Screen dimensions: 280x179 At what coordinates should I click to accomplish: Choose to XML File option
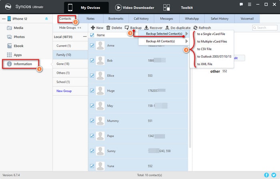(212, 64)
